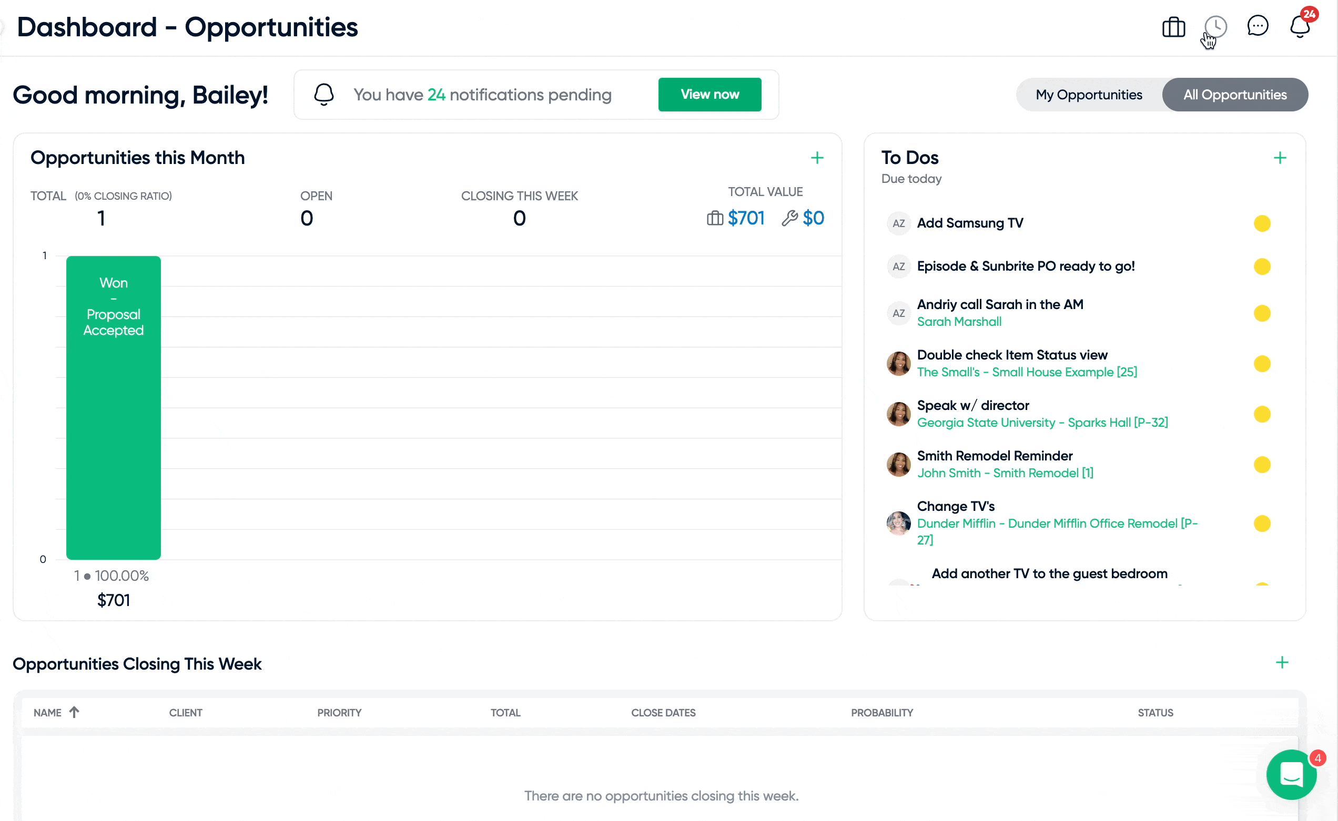Viewport: 1338px width, 821px height.
Task: Toggle yellow dot on Change TV's task
Action: [1262, 523]
